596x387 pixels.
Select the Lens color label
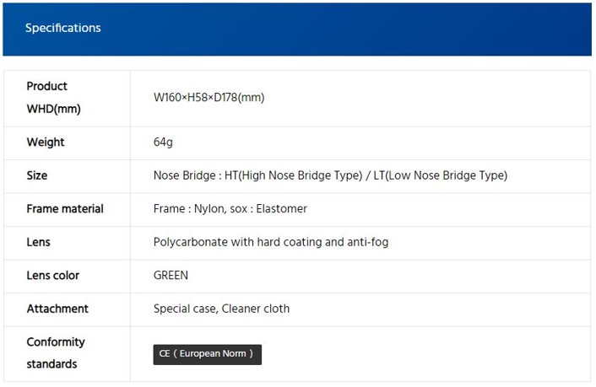(x=53, y=276)
